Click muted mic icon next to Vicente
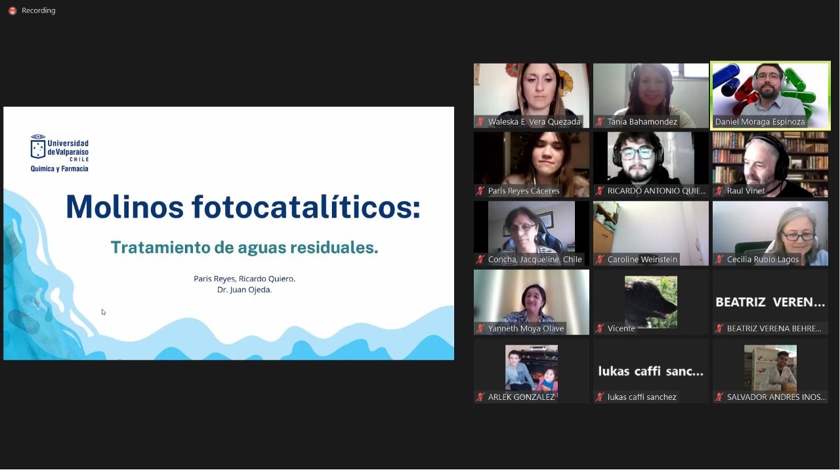 [600, 328]
